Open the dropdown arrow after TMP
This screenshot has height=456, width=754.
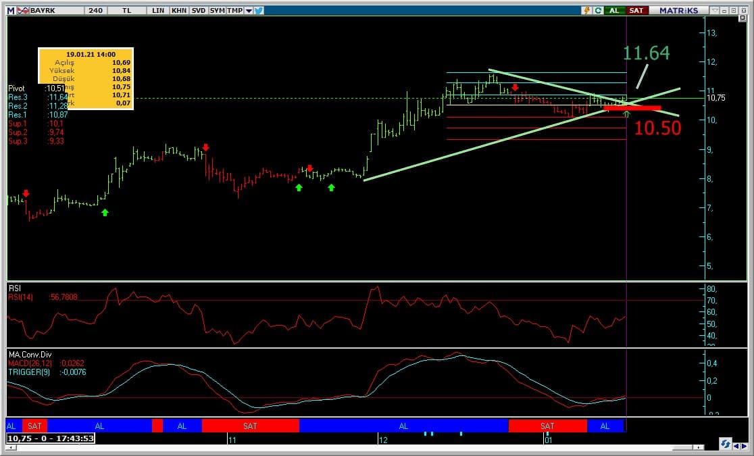click(x=249, y=11)
